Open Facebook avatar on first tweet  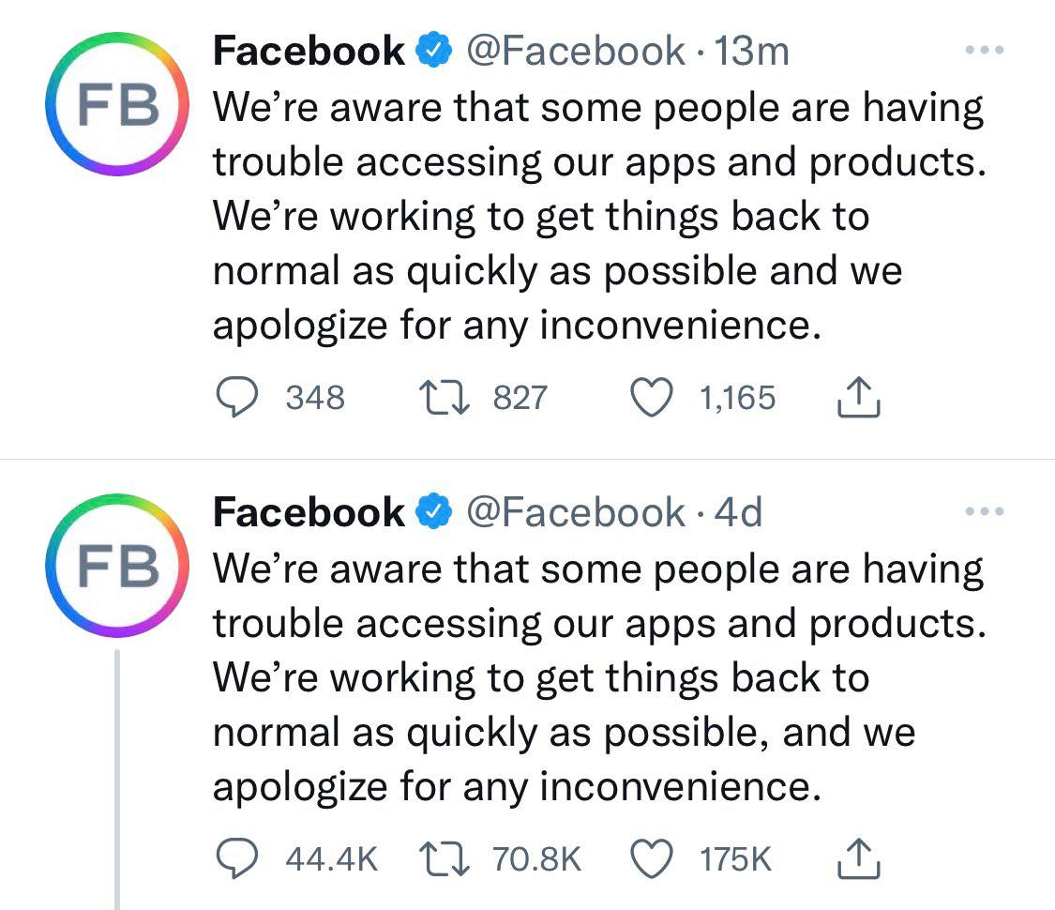[117, 103]
